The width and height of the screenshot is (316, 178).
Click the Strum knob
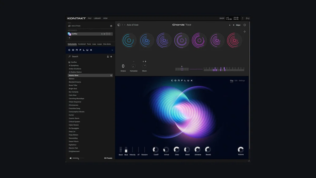click(x=144, y=66)
